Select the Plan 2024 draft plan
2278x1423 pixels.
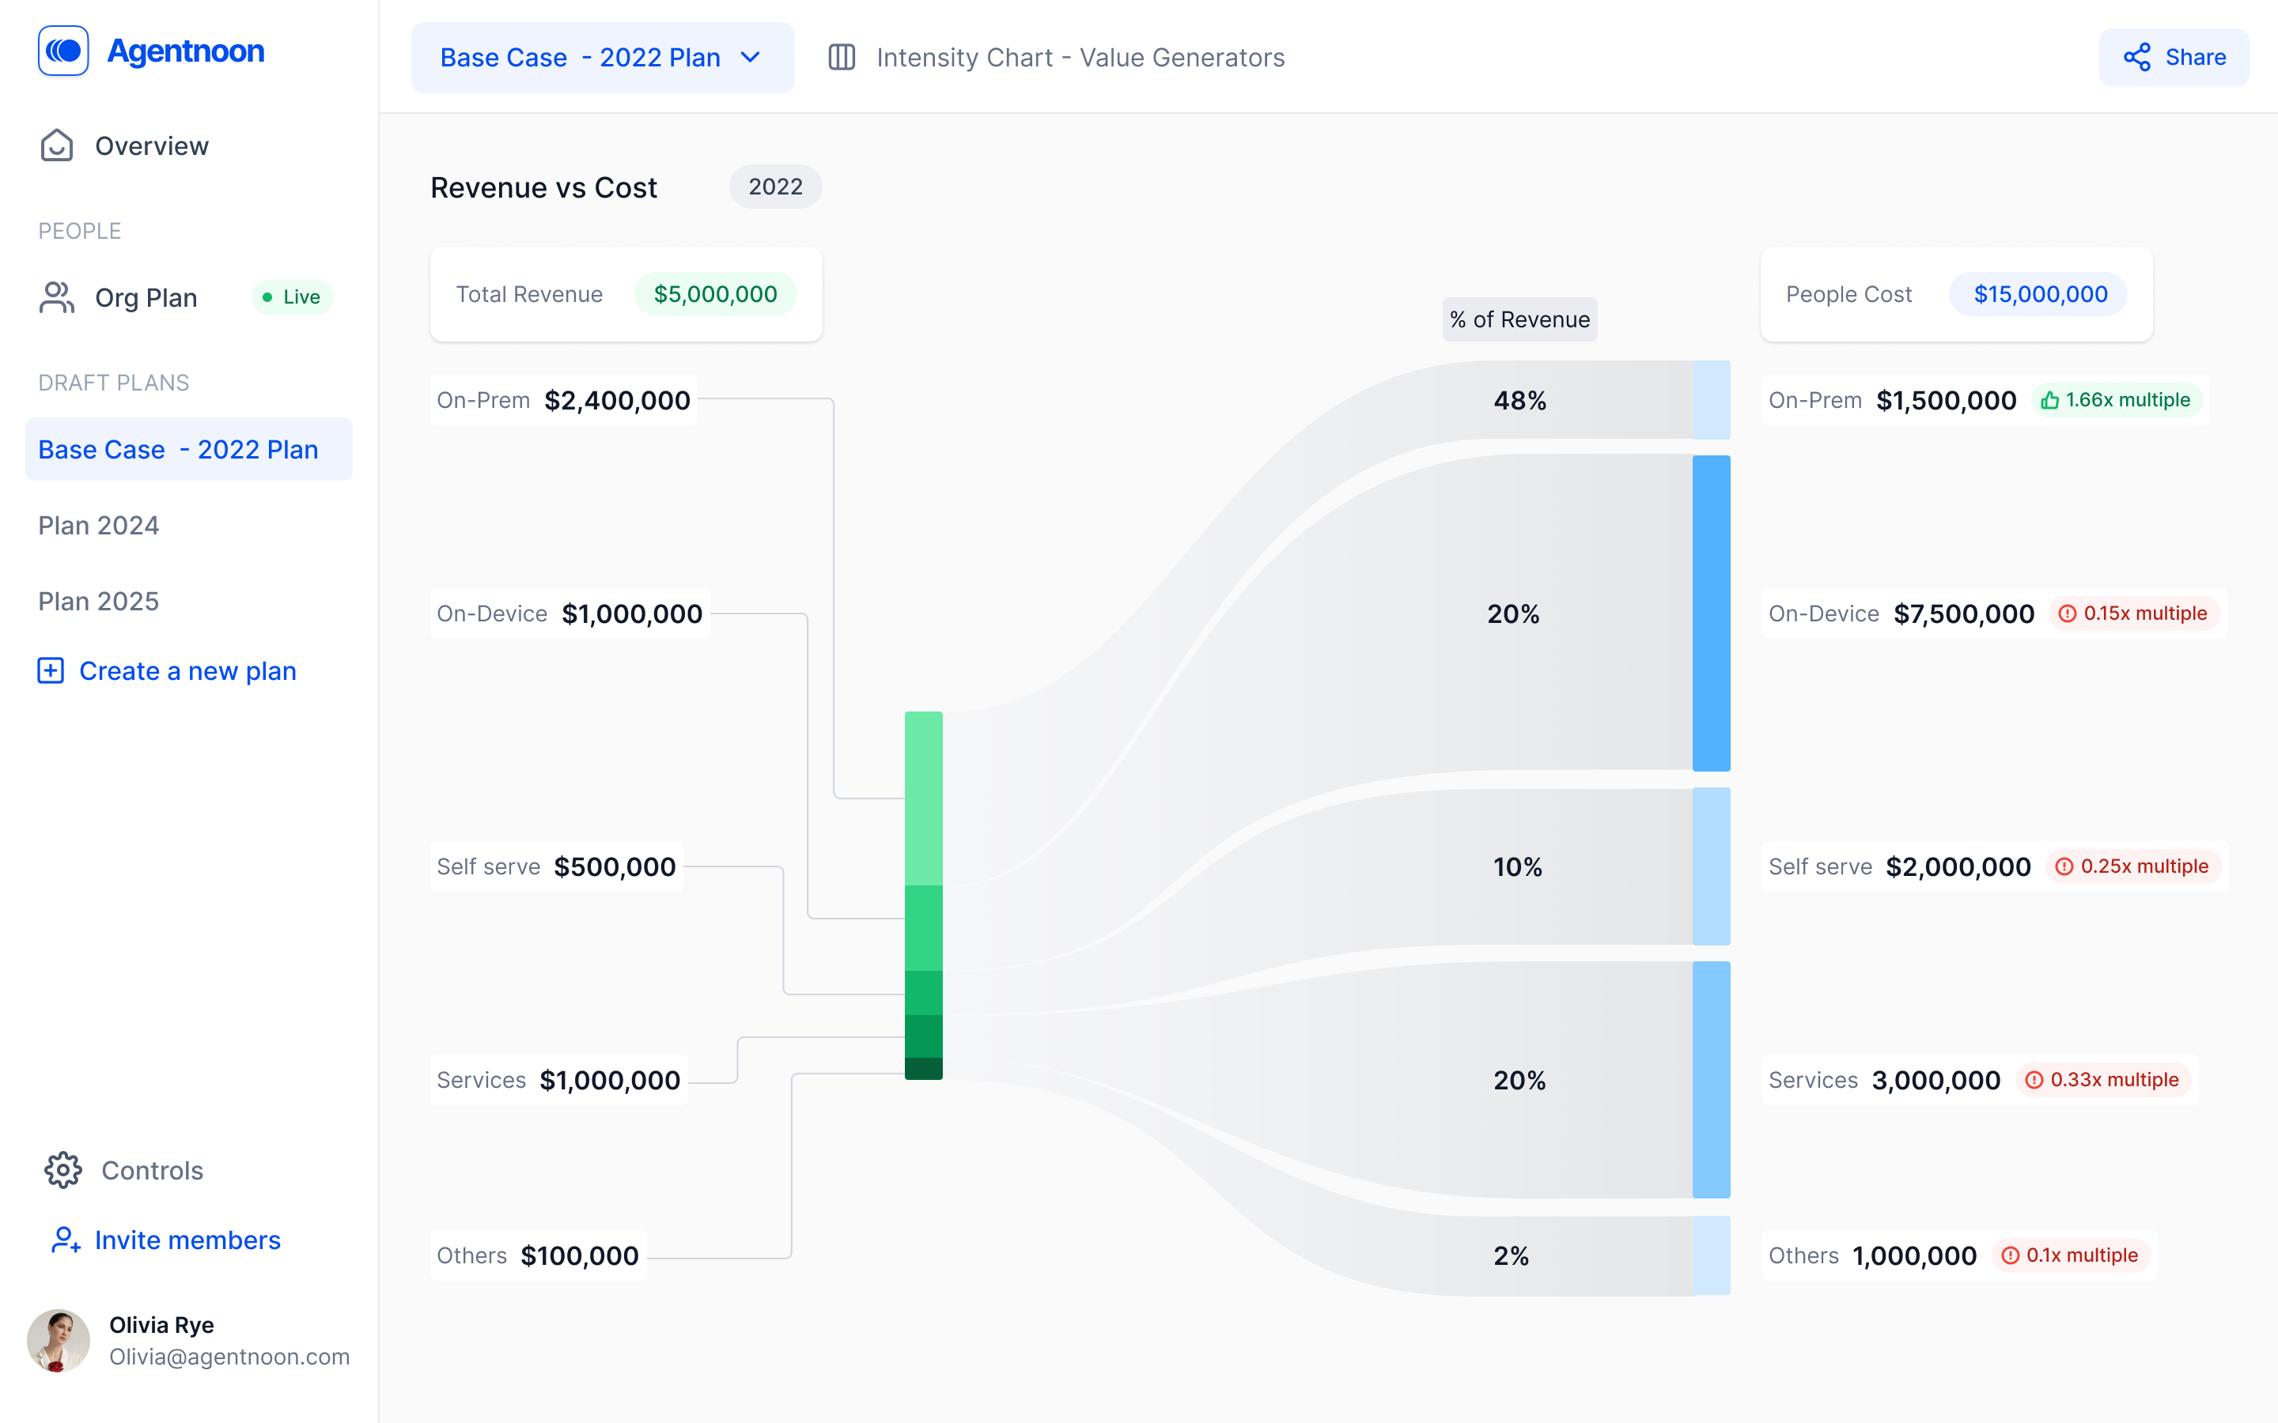[98, 525]
